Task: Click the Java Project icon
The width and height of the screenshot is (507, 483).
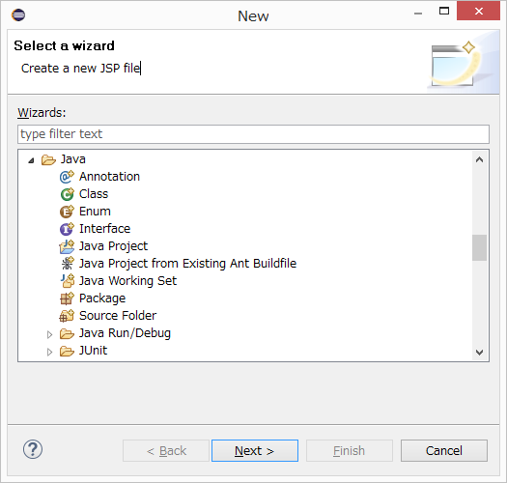Action: pyautogui.click(x=67, y=246)
